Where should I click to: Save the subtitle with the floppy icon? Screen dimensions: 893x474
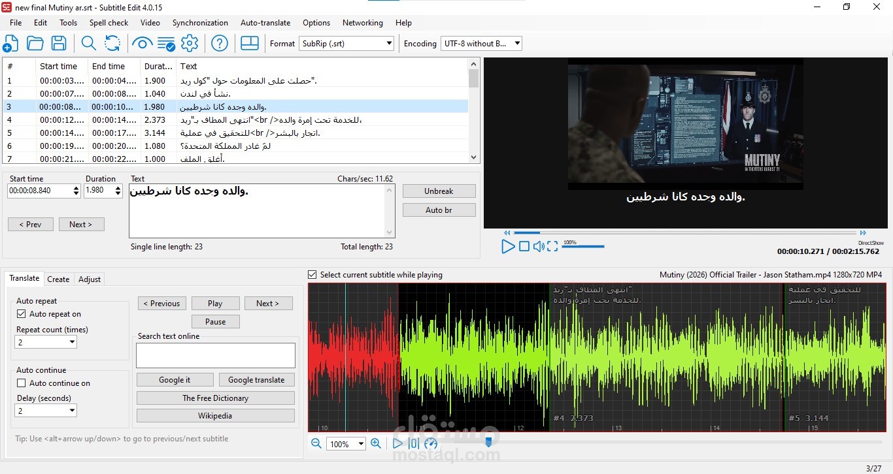(x=59, y=44)
